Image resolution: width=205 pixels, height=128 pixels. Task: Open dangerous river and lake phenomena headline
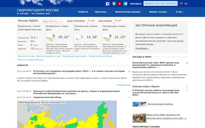click(77, 92)
